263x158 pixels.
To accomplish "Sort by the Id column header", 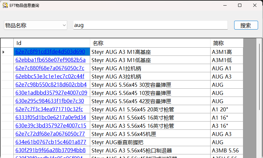I will tap(52, 43).
